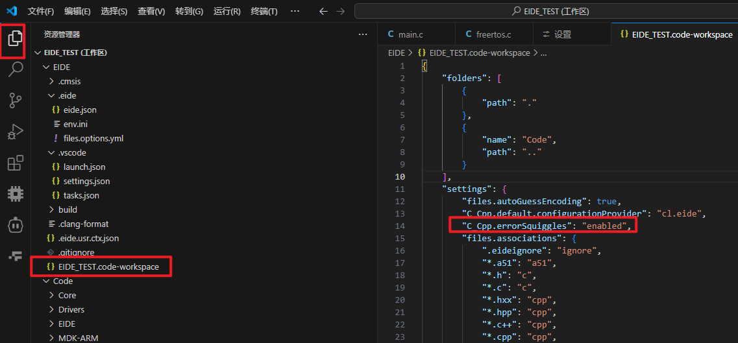Switch to the freertos.c tab

click(x=493, y=34)
